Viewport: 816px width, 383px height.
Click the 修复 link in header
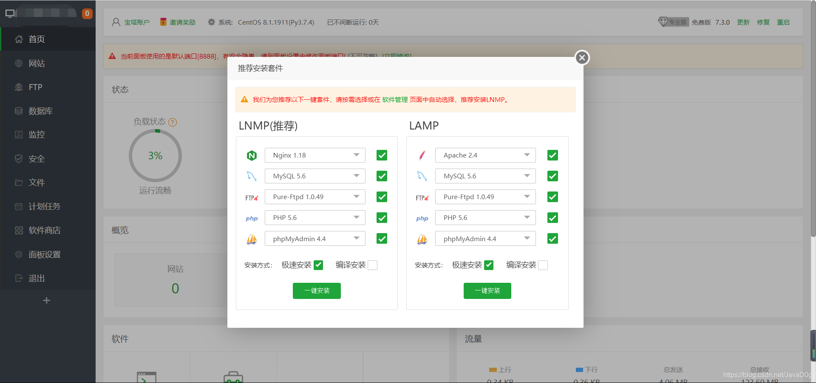[x=763, y=22]
